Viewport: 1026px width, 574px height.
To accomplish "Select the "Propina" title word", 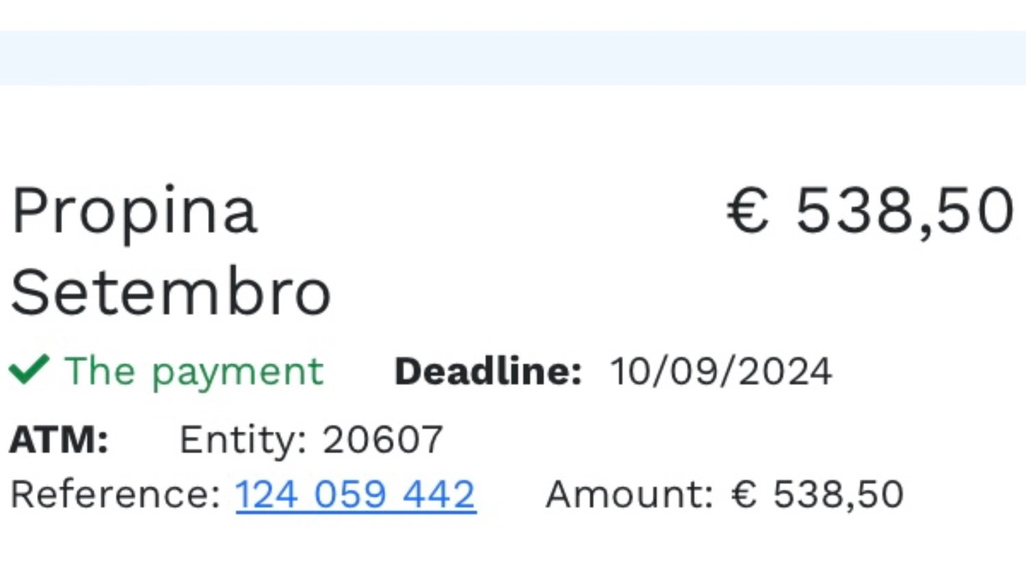I will point(134,211).
